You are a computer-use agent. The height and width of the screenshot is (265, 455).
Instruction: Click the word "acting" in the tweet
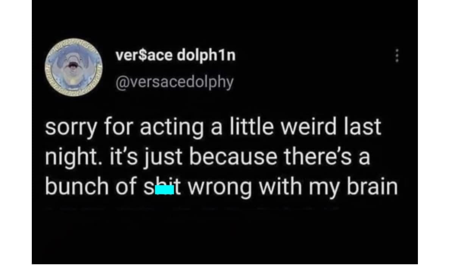pos(172,128)
